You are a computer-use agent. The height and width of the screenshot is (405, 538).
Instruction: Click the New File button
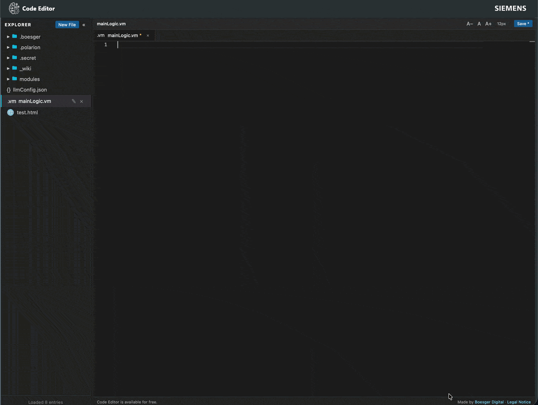pos(67,25)
